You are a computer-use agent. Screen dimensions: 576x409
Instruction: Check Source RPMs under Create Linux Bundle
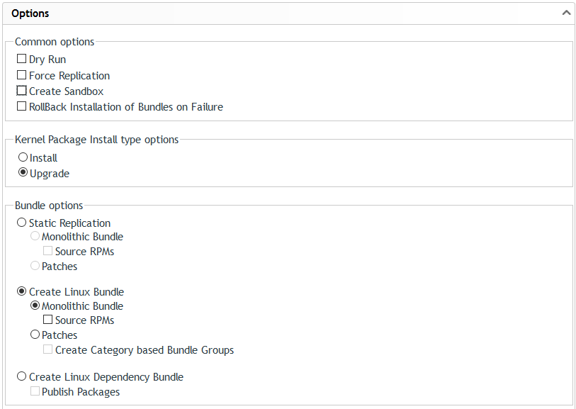click(48, 320)
